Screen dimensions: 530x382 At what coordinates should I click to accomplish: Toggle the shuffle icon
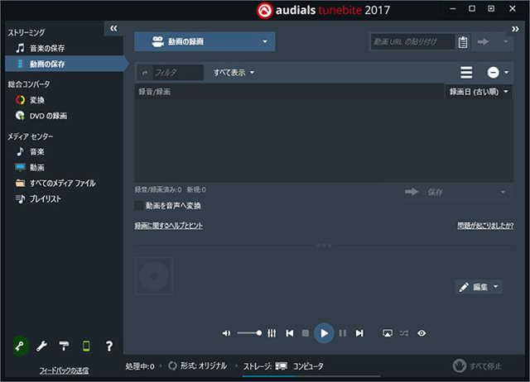(404, 333)
